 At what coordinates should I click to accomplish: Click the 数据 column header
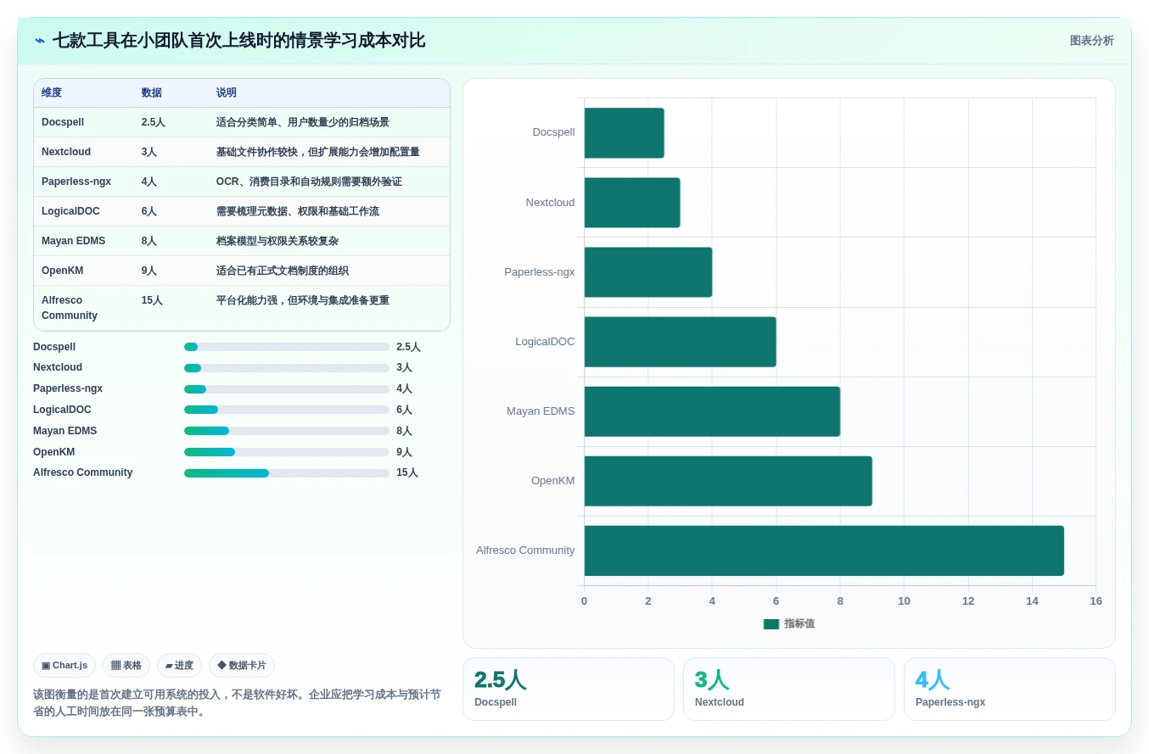[x=152, y=92]
